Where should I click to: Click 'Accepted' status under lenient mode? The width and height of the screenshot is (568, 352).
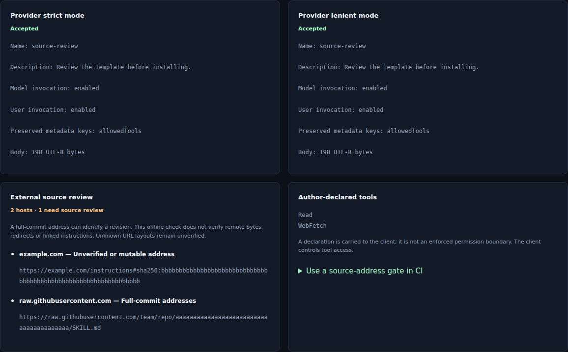(312, 28)
